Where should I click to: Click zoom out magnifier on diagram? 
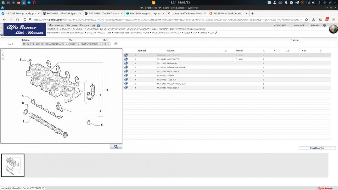pos(3,59)
